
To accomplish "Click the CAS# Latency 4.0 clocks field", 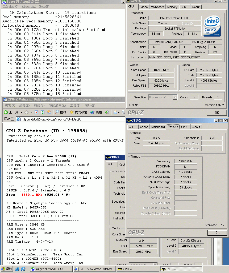I will tap(186, 172).
